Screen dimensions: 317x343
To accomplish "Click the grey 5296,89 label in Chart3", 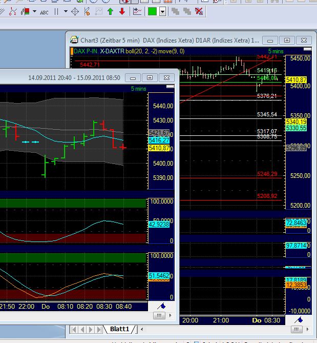I will 296,148.
